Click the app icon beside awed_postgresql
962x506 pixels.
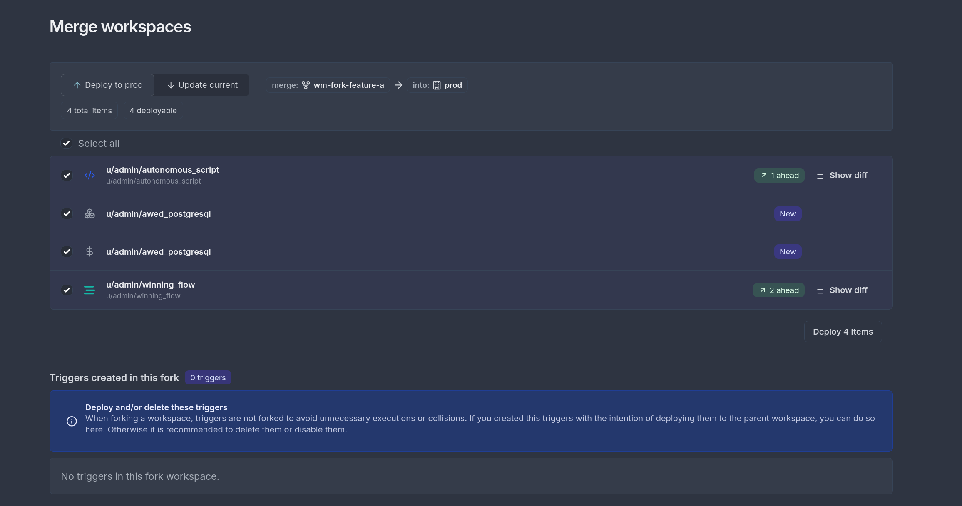89,214
